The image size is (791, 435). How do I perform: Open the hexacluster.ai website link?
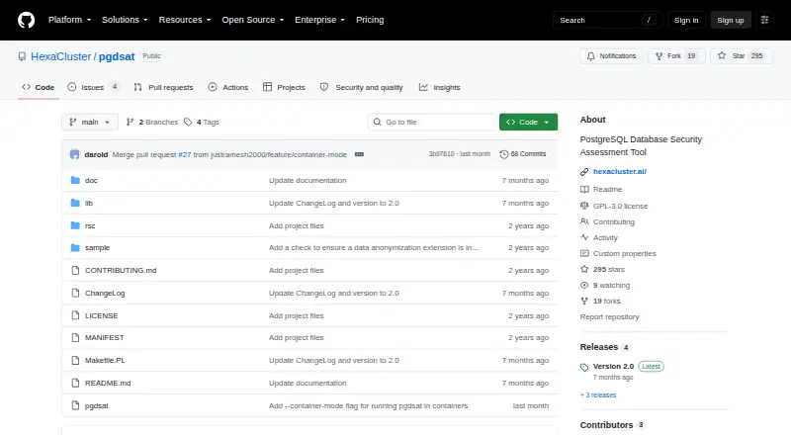620,172
